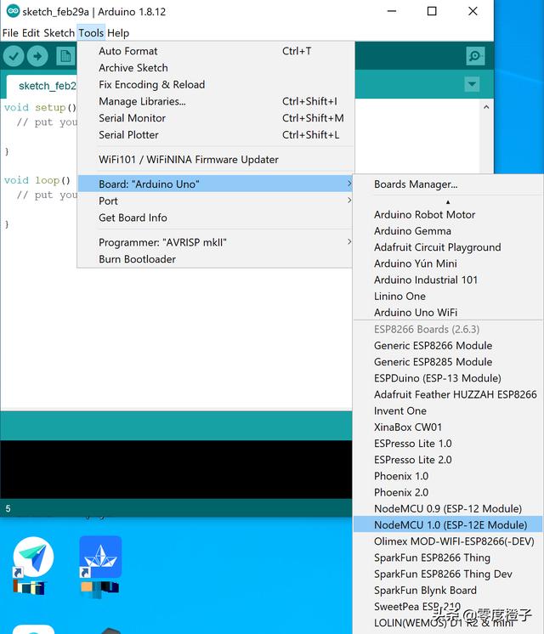Screen dimensions: 544x634
Task: Select Arduino Industrial 101 board
Action: coord(448,280)
